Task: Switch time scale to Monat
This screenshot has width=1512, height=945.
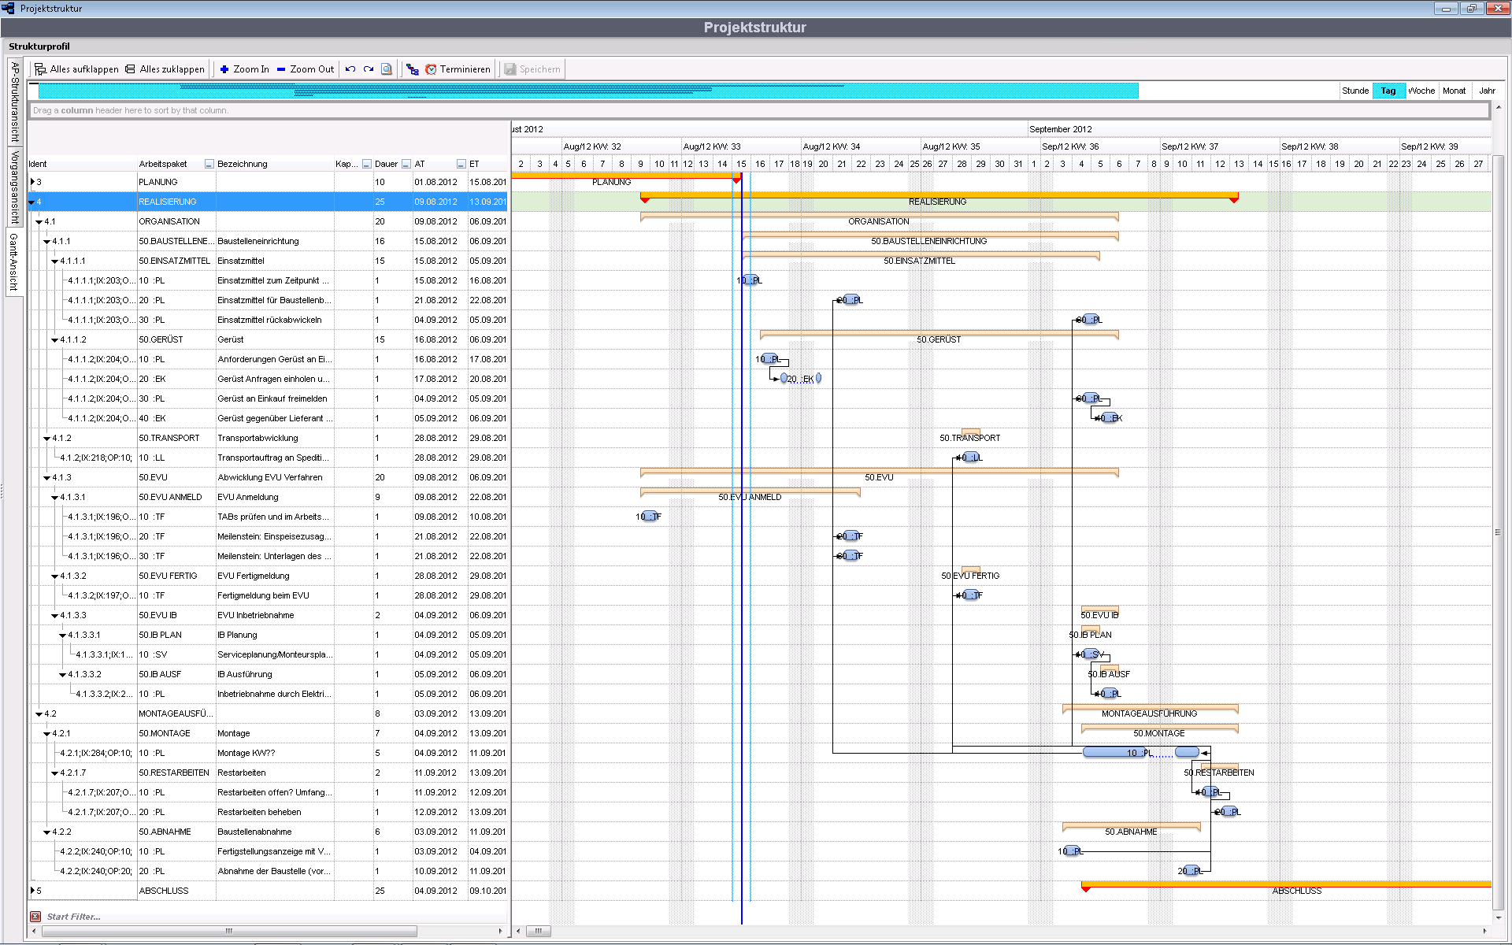Action: tap(1454, 91)
